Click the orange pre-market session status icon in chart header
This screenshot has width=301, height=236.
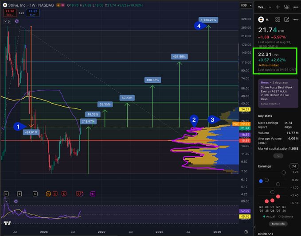(59, 5)
